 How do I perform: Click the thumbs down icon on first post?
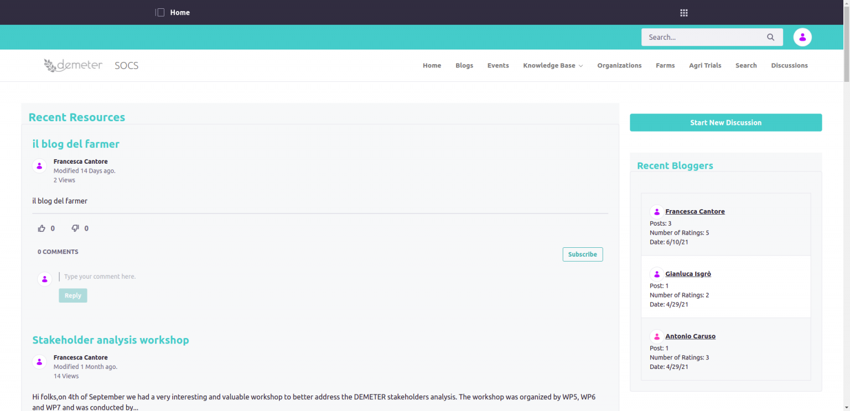coord(75,228)
